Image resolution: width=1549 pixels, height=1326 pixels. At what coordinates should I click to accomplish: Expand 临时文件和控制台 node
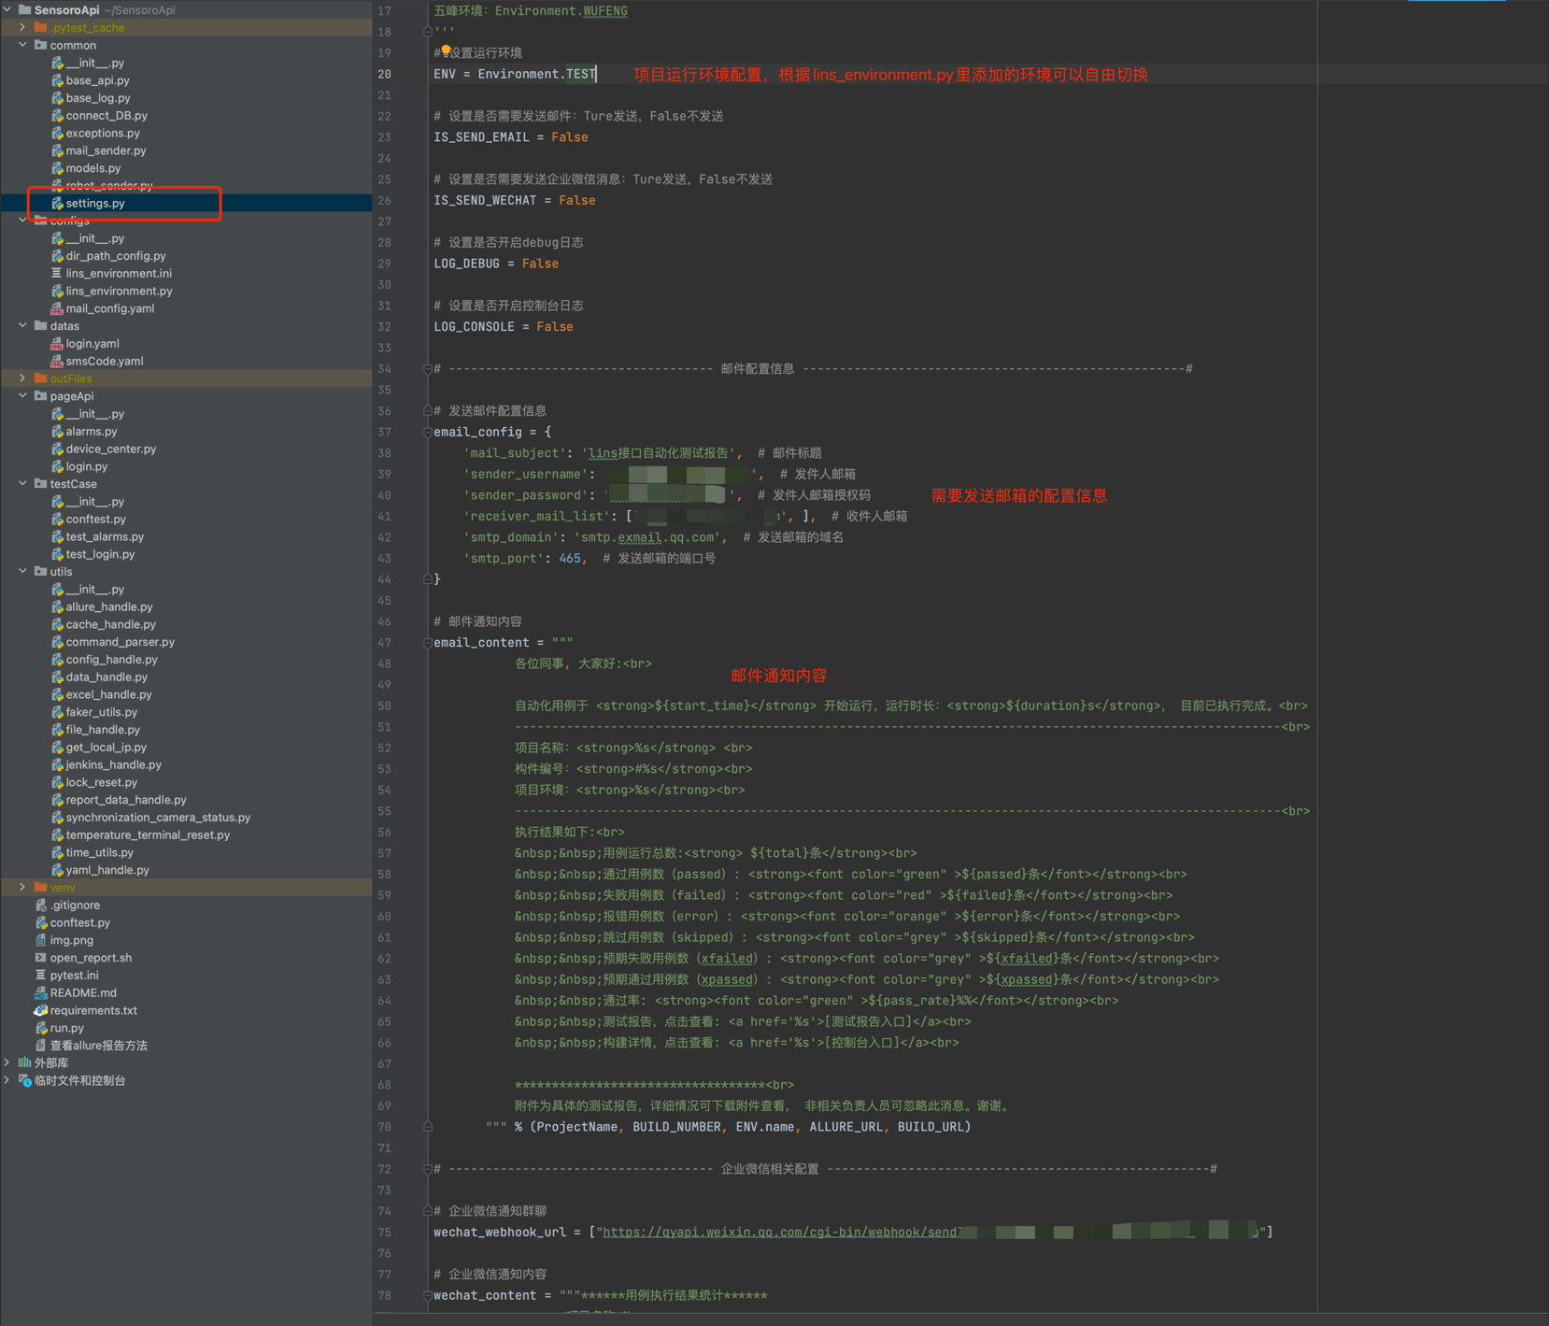[7, 1080]
